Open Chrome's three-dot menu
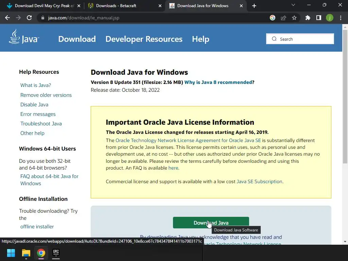 click(341, 18)
